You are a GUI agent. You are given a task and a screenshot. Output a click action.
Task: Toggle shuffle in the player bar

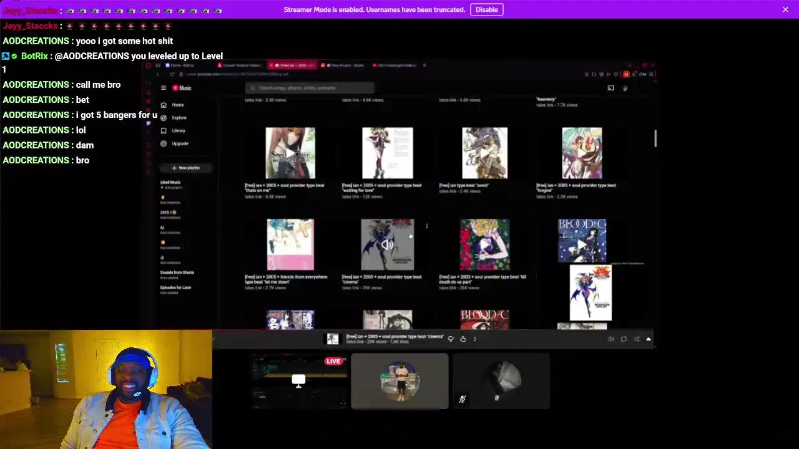(x=636, y=339)
